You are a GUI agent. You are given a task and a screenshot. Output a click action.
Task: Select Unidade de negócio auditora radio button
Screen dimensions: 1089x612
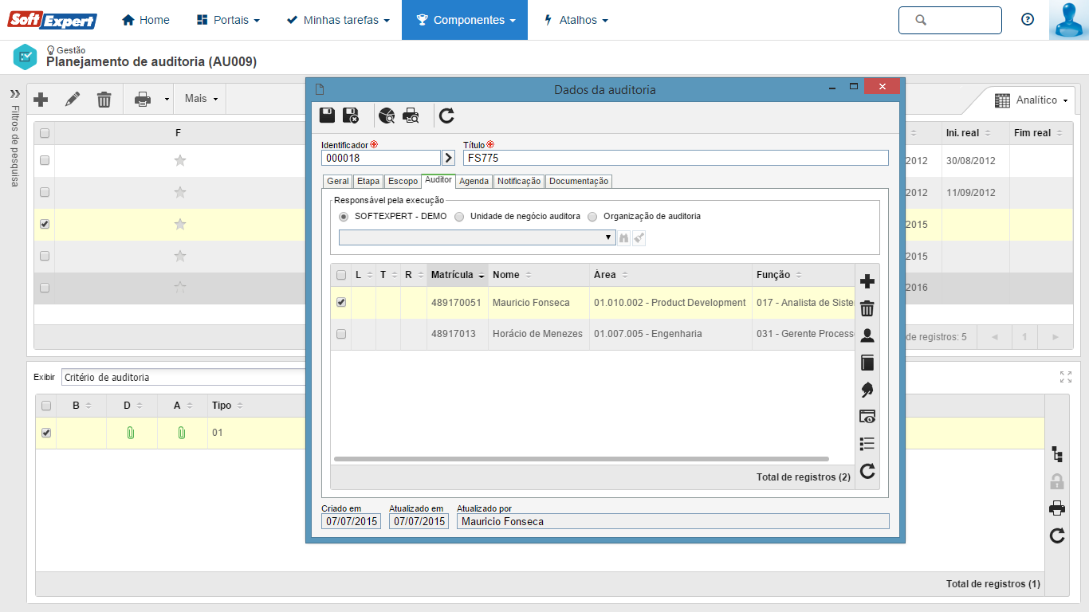click(x=460, y=217)
